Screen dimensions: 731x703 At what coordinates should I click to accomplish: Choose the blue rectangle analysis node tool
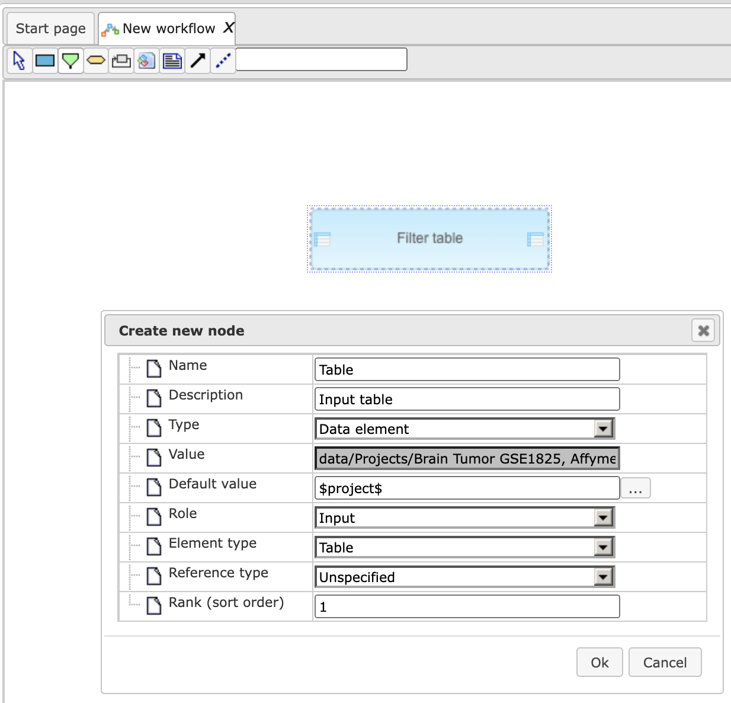tap(45, 60)
